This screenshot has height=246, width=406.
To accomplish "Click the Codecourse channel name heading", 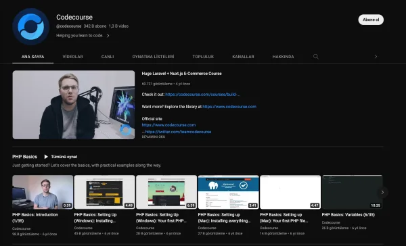I will 74,17.
